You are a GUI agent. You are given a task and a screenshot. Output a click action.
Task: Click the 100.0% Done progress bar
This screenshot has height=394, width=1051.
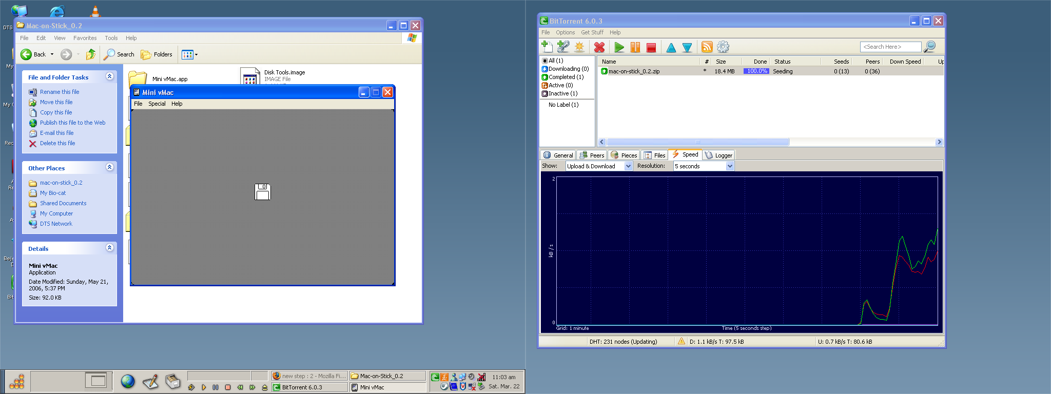tap(756, 71)
